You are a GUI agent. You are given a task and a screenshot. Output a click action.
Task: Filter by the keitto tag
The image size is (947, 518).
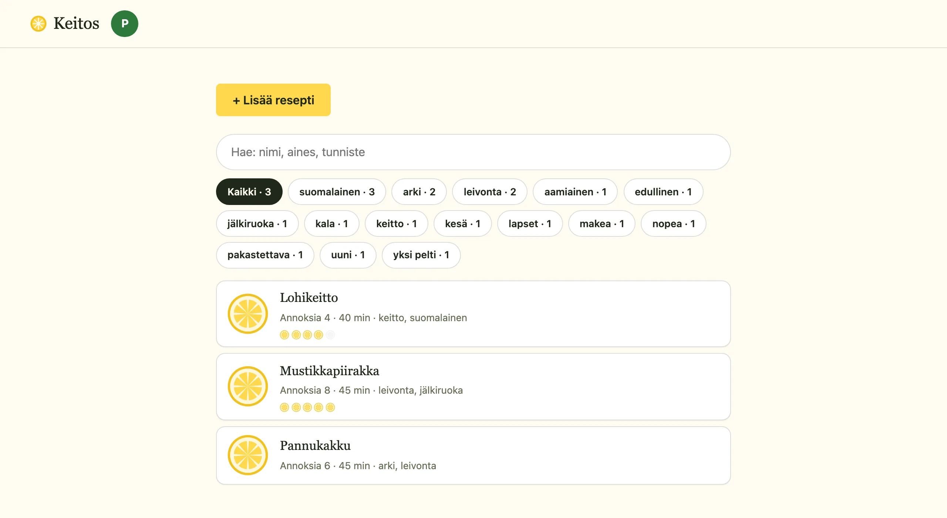tap(397, 223)
